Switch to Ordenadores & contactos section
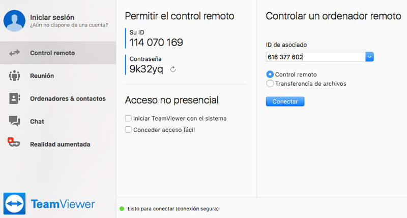The image size is (407, 218). coord(68,99)
